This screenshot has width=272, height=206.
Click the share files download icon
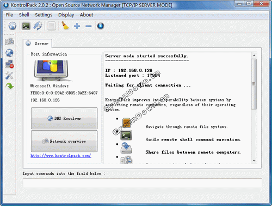(126, 148)
